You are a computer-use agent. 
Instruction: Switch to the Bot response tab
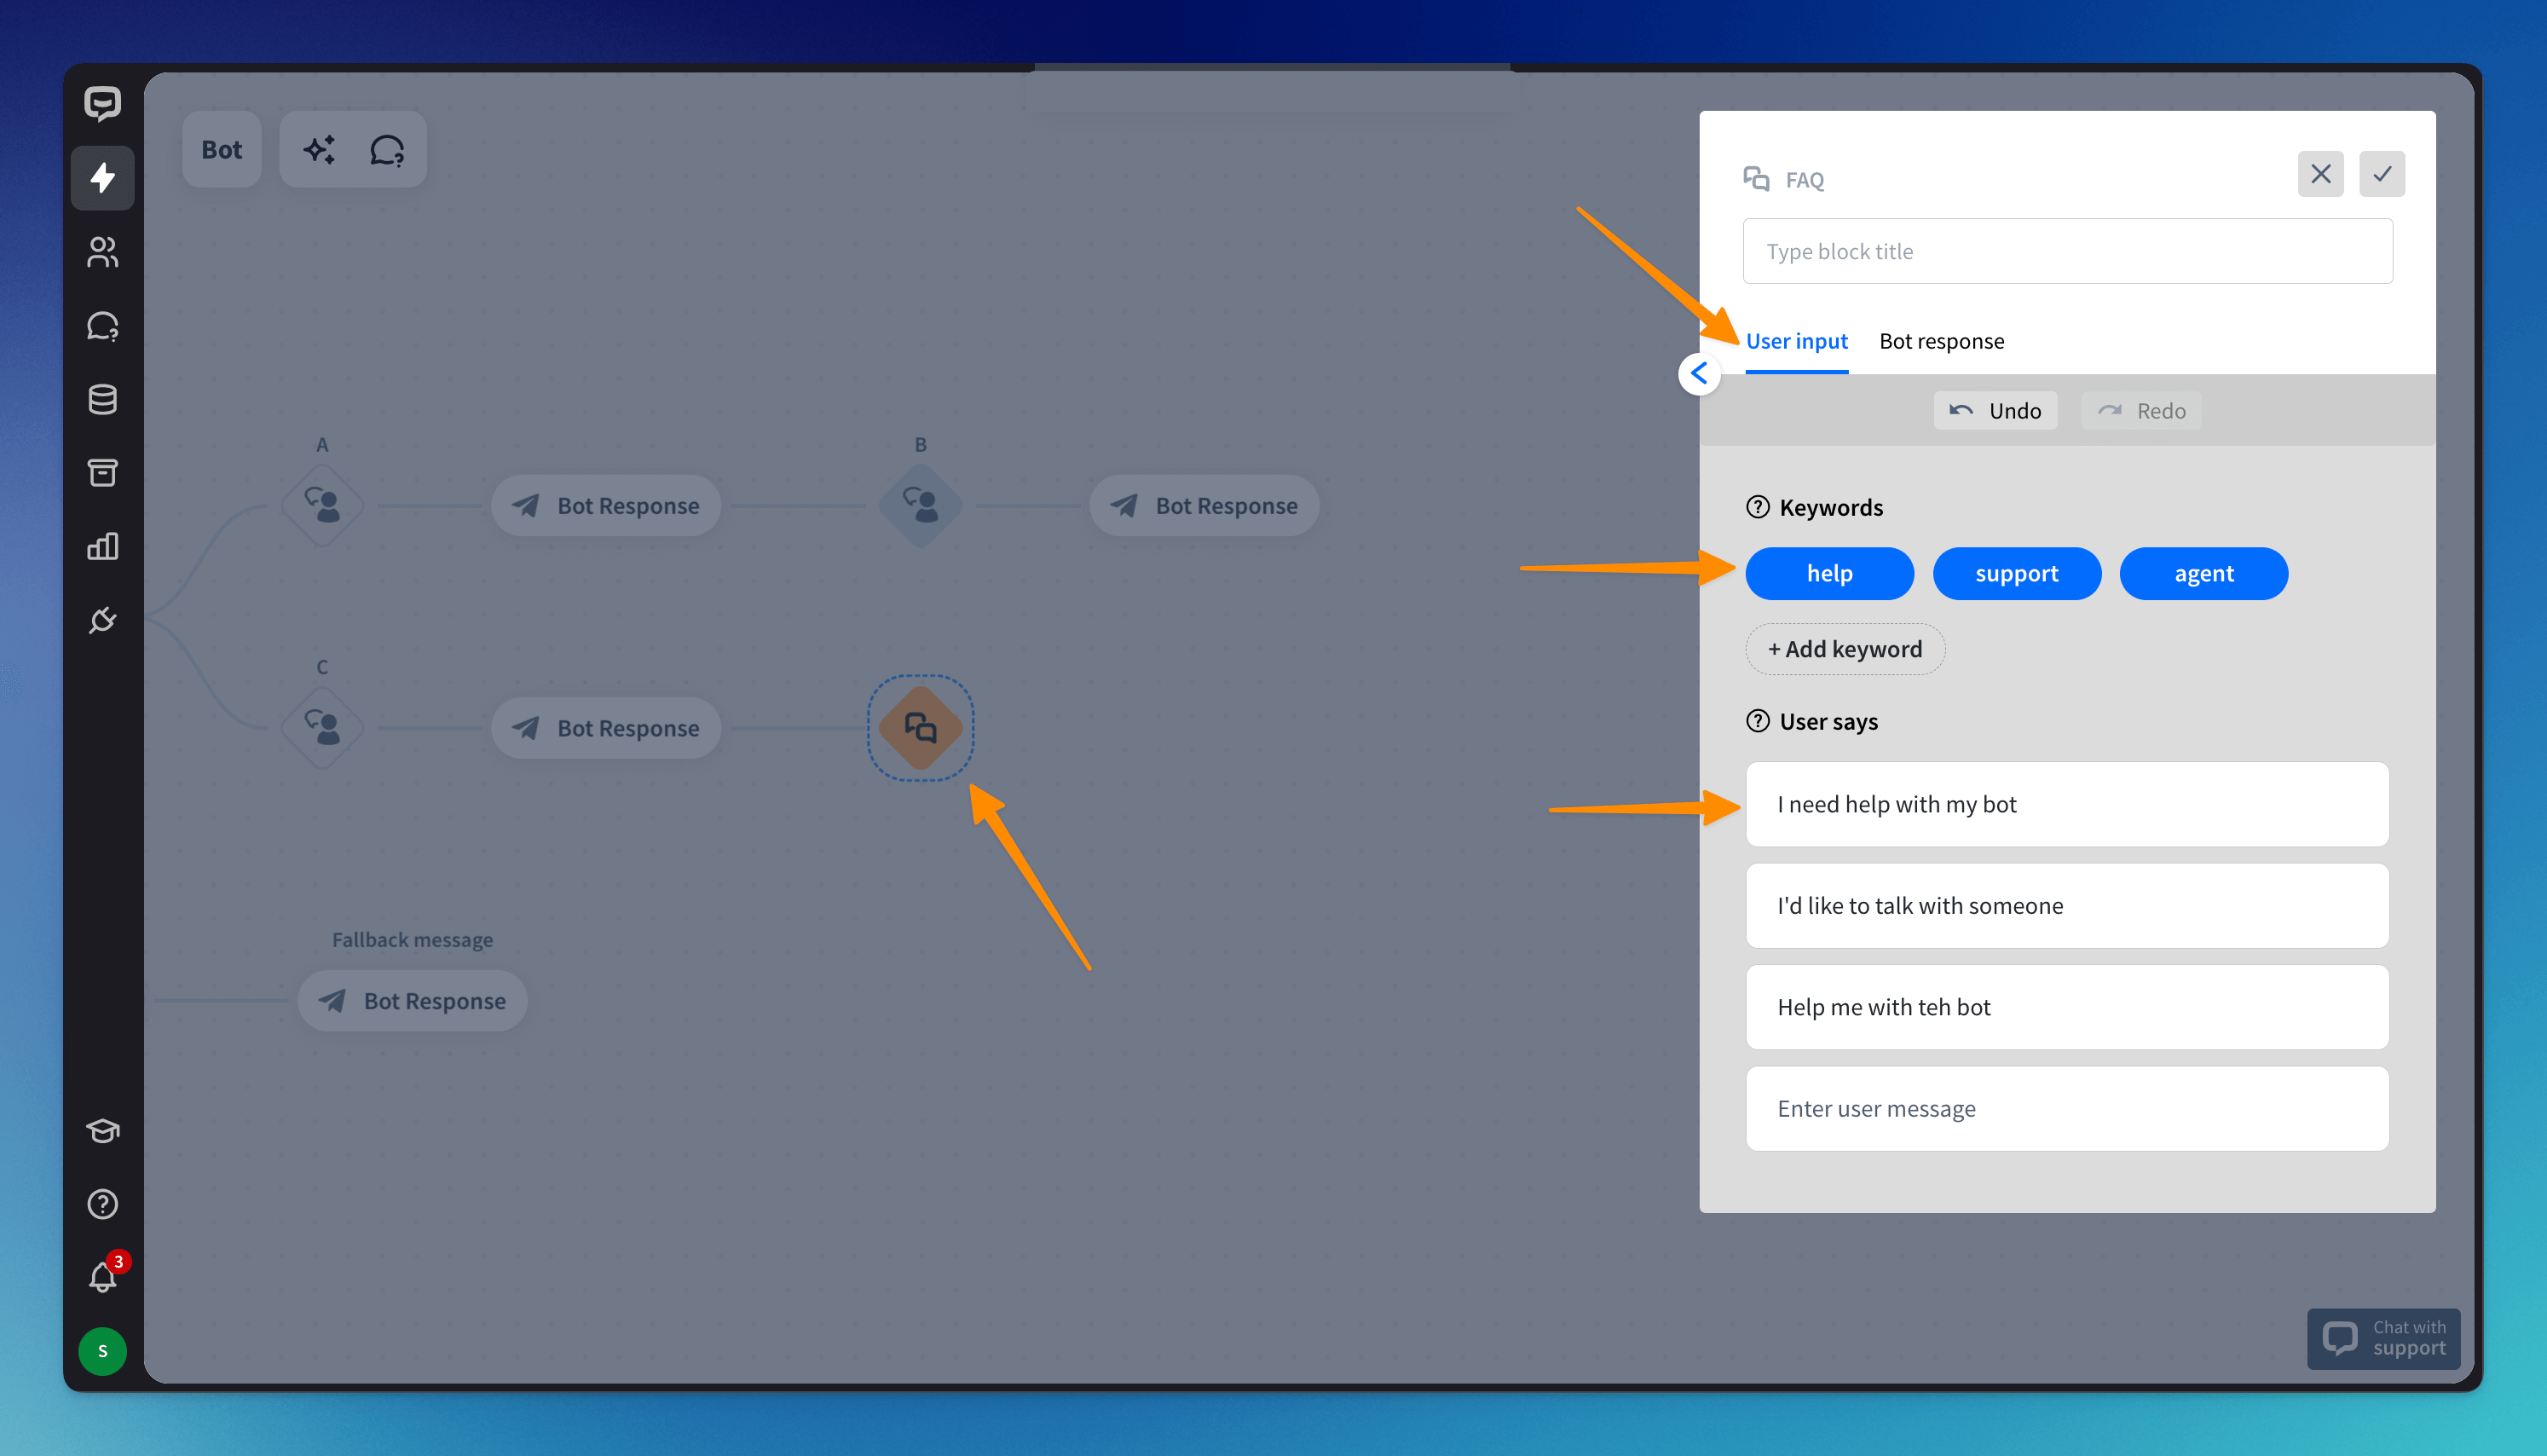[1941, 341]
